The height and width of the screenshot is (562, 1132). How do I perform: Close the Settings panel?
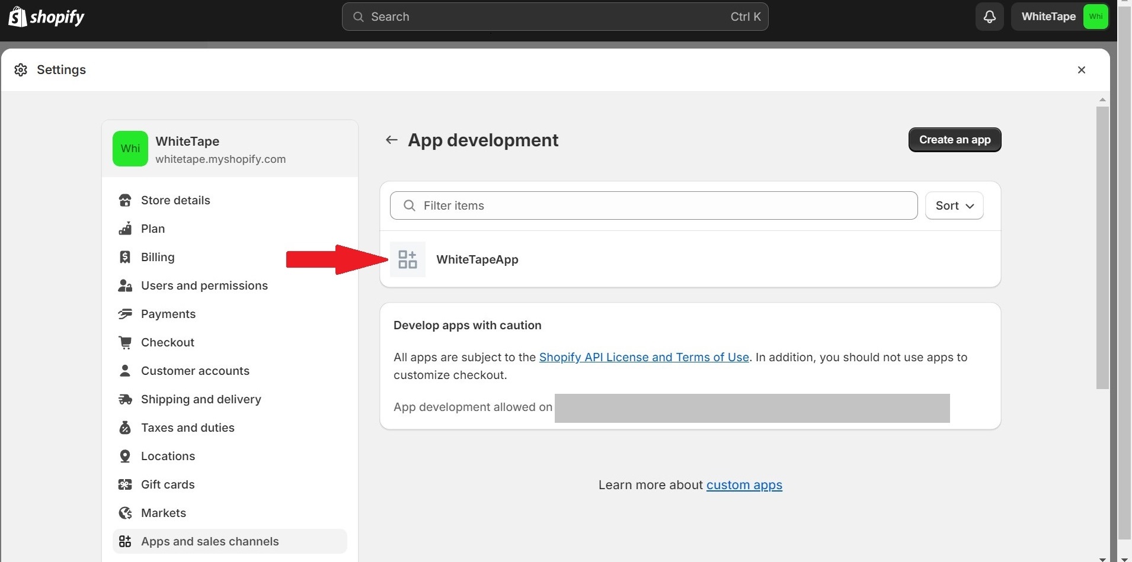(1081, 70)
